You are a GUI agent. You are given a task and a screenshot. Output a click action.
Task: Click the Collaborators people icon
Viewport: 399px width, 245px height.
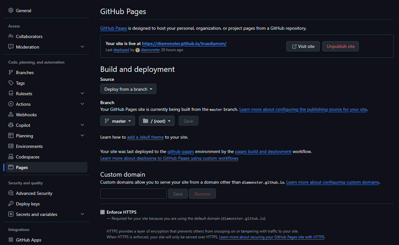(11, 36)
